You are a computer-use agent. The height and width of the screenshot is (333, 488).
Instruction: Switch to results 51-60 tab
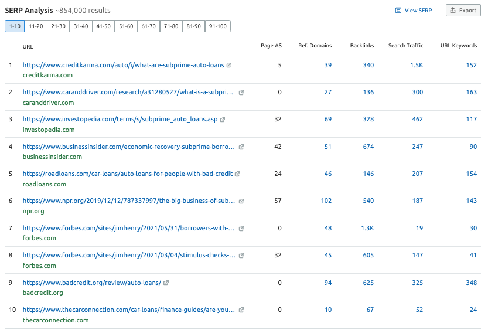coord(126,26)
